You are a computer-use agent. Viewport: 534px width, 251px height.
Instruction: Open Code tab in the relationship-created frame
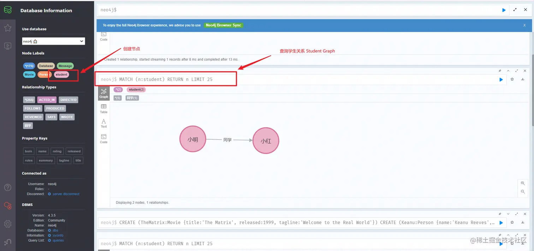point(103,36)
